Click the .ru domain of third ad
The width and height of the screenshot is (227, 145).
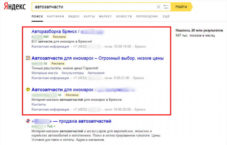46,95
